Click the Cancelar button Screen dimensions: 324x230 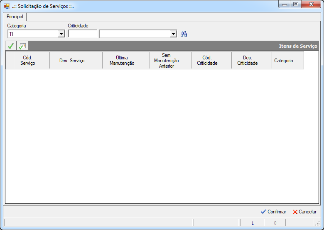tap(304, 212)
